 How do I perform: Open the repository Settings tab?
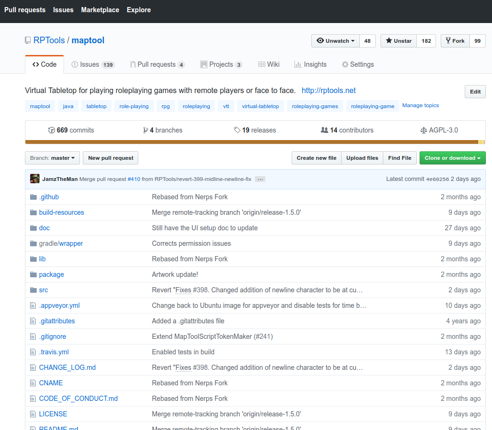[x=358, y=64]
